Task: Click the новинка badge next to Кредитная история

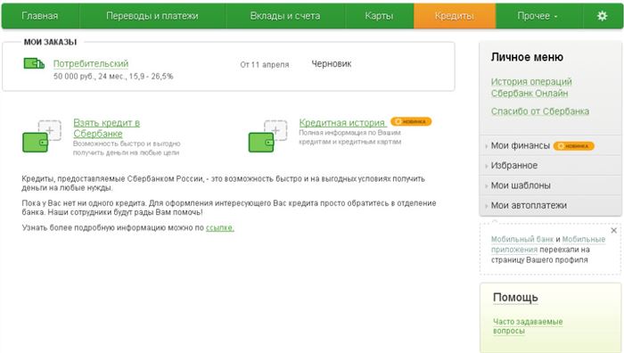Action: (411, 121)
